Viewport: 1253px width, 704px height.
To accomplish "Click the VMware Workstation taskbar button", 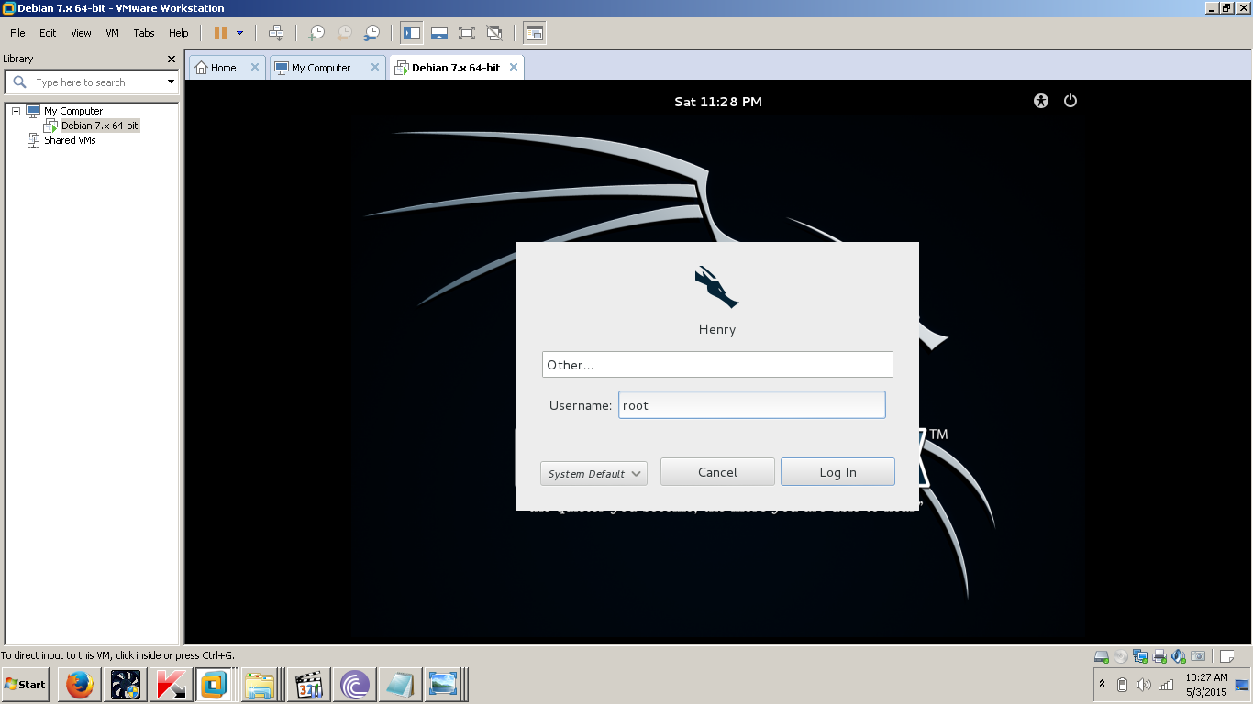I will pos(215,685).
